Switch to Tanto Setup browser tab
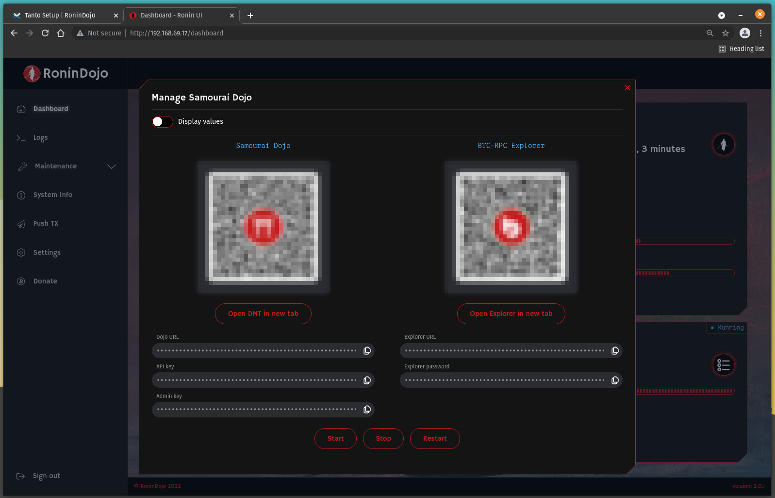The image size is (775, 498). point(60,16)
